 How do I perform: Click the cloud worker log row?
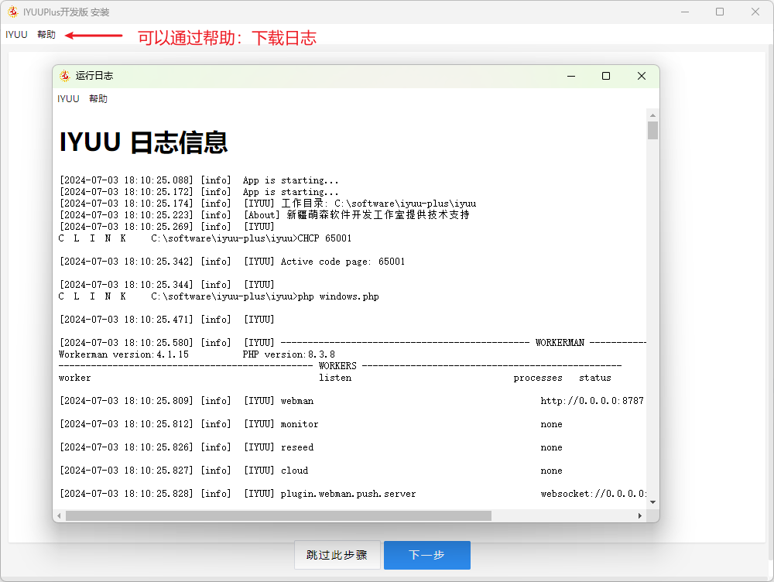pos(311,471)
